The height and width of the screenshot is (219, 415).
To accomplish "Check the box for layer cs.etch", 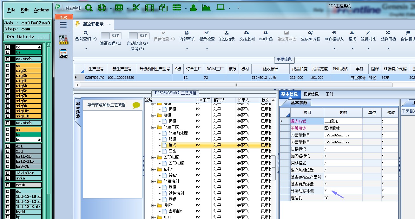I will [x=8, y=59].
